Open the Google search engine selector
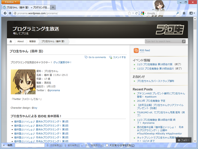 click(143, 13)
